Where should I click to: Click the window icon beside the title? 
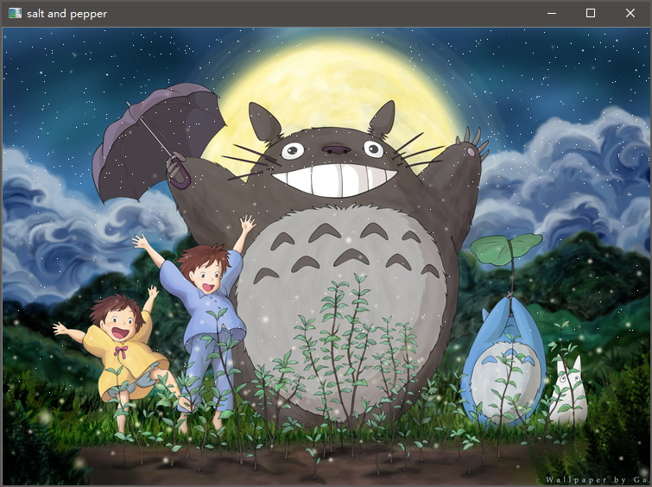15,13
